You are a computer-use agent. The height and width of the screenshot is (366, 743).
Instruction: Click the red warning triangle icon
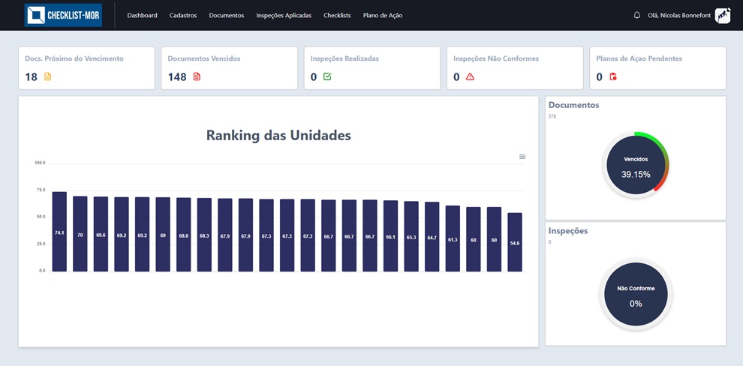(470, 76)
